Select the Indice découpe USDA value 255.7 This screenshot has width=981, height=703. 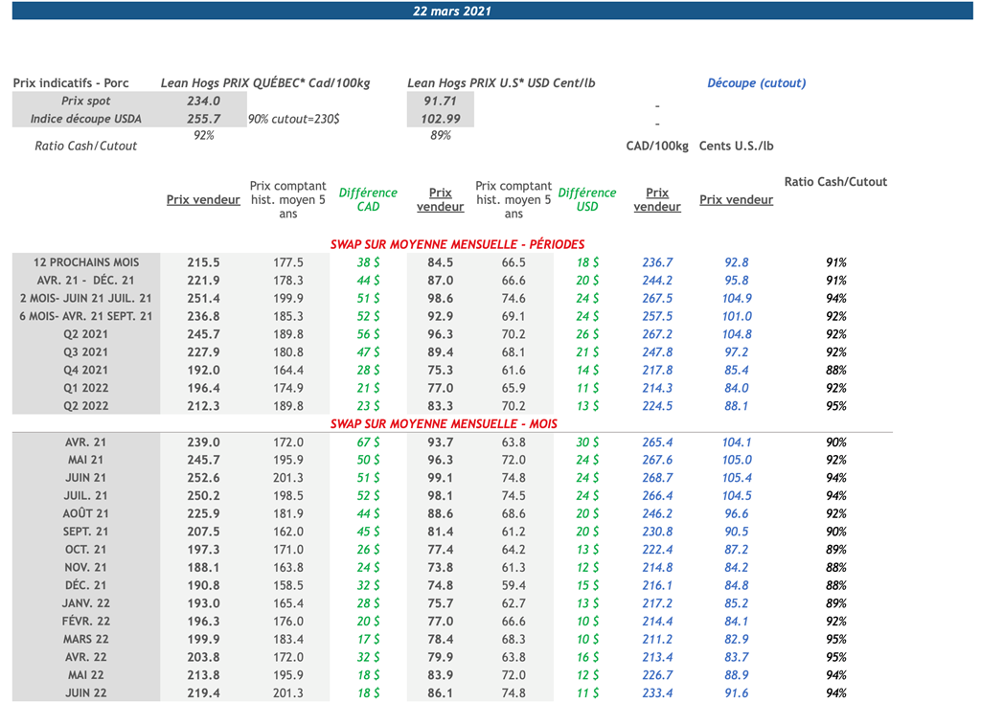tap(203, 119)
